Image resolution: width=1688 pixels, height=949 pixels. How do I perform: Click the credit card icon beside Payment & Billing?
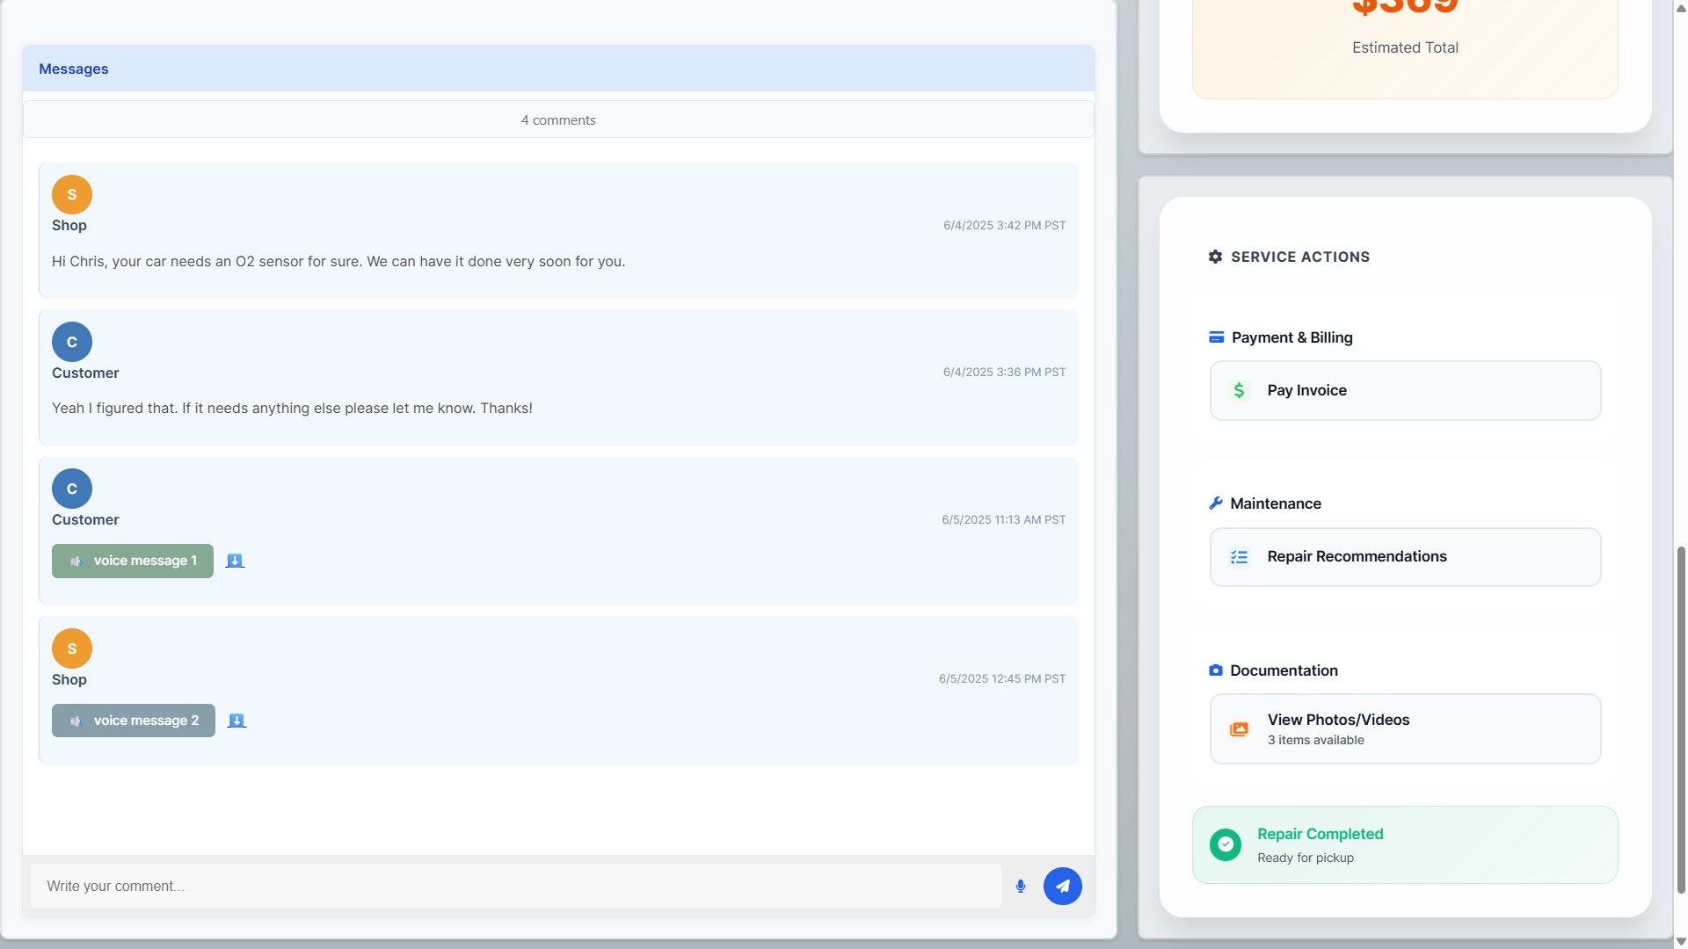point(1216,337)
